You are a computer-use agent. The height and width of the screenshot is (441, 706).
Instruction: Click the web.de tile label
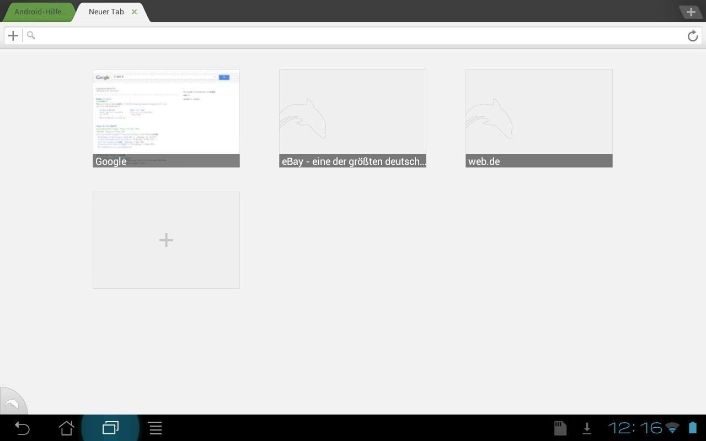484,162
